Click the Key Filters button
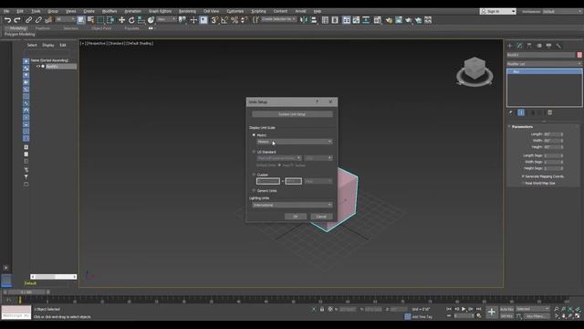 536,316
